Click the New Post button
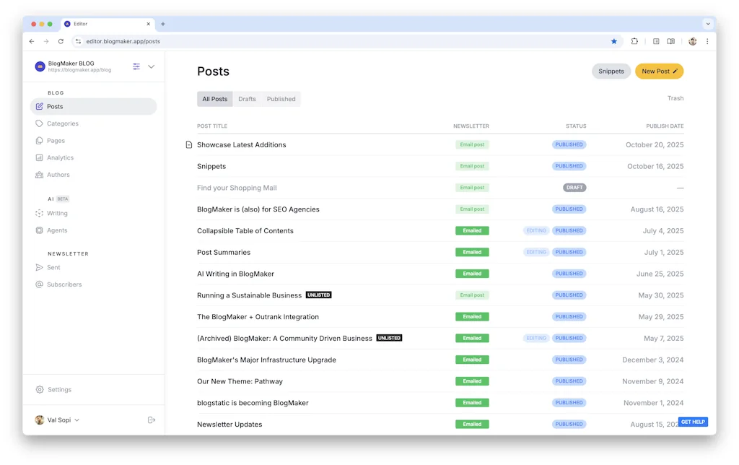 659,71
